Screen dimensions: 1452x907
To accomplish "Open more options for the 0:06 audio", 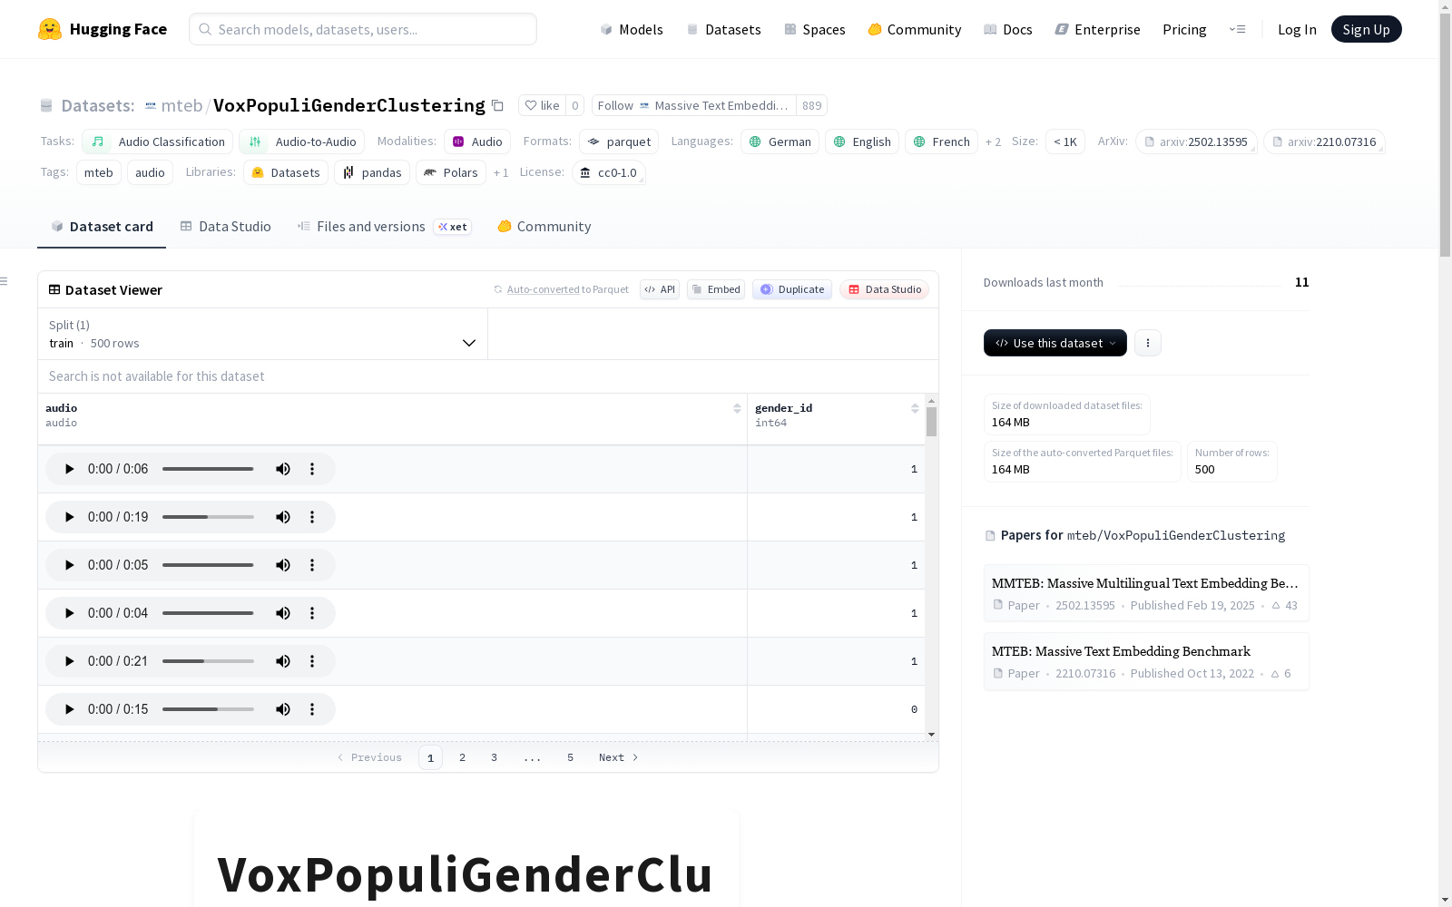I will pos(312,469).
